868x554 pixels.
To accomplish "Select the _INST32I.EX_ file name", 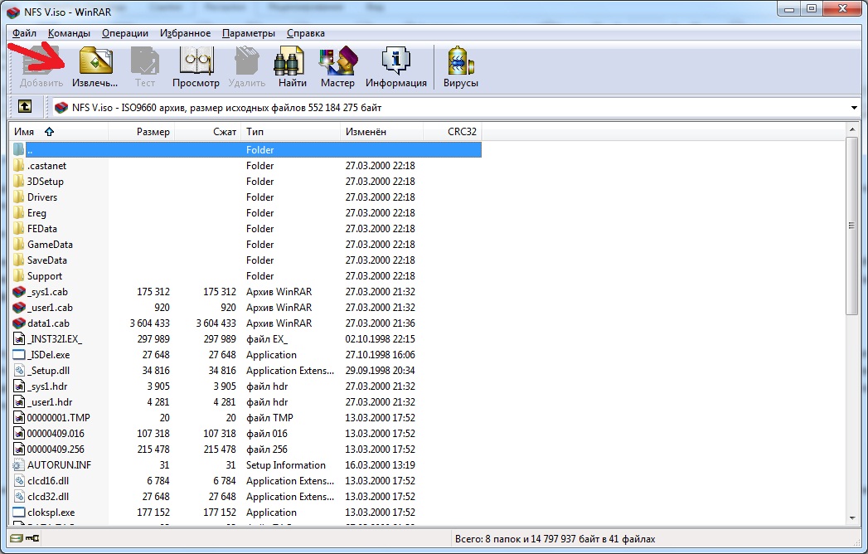I will point(55,339).
